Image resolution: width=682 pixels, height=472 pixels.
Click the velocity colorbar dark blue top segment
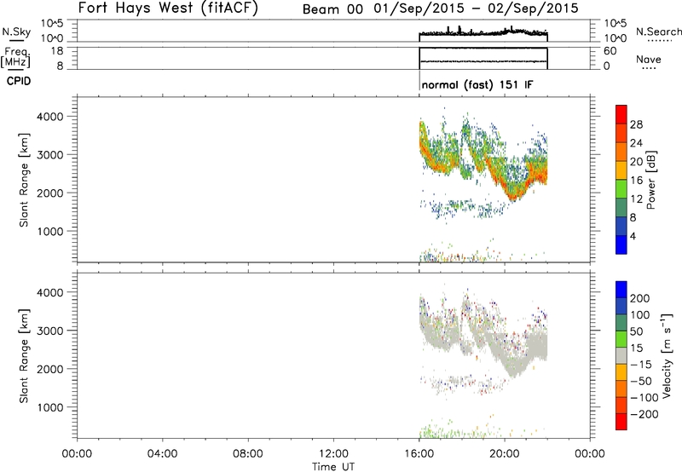coord(621,290)
